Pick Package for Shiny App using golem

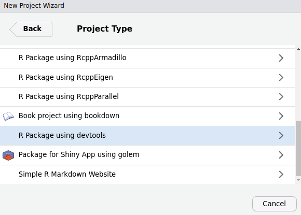tap(147, 155)
